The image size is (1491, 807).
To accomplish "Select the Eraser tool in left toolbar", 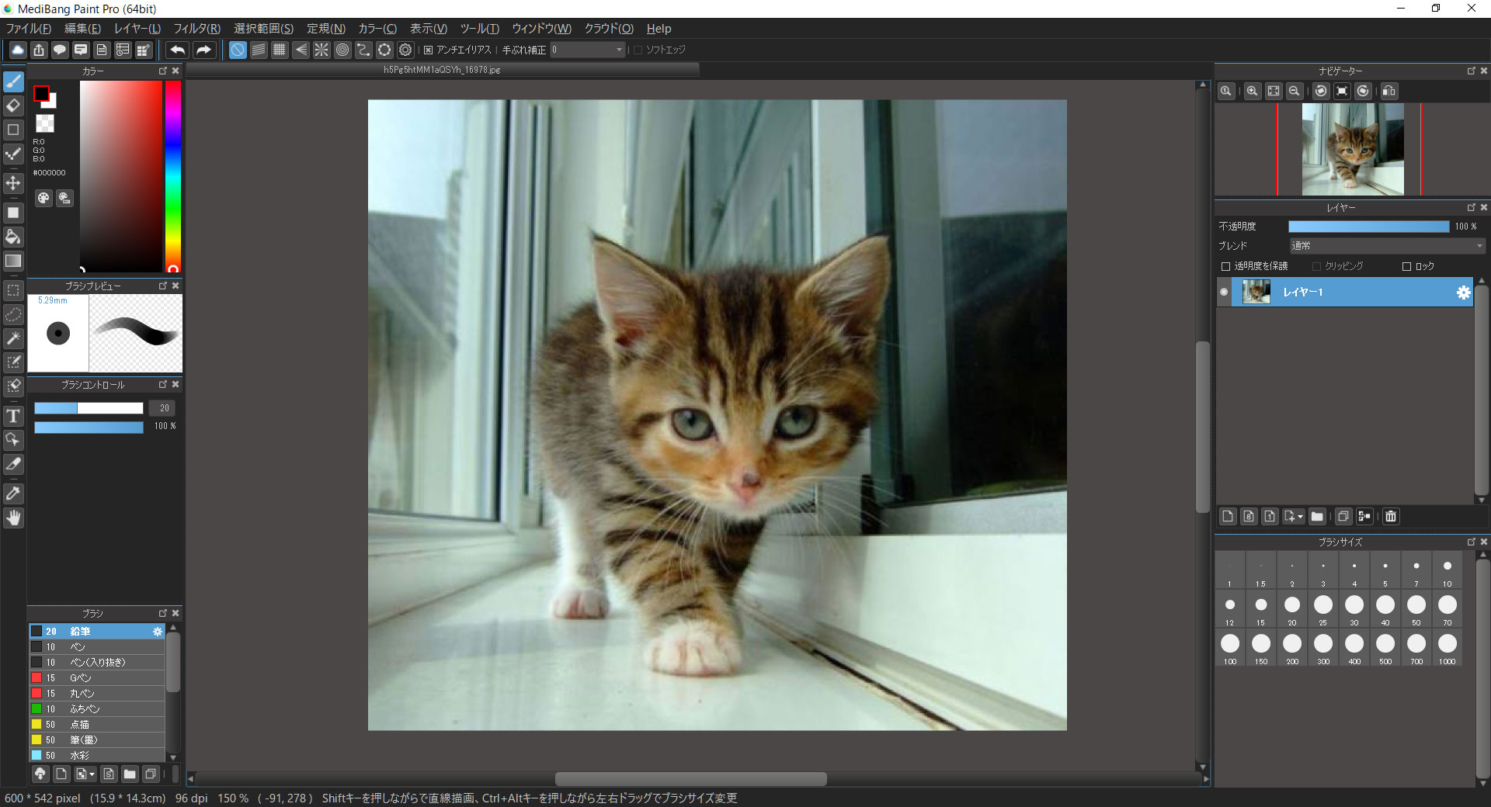I will click(13, 106).
